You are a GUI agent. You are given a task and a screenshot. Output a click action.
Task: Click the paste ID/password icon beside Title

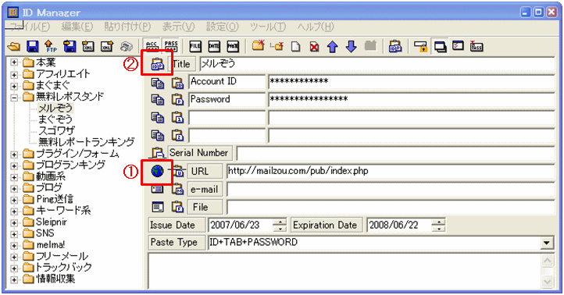(158, 64)
